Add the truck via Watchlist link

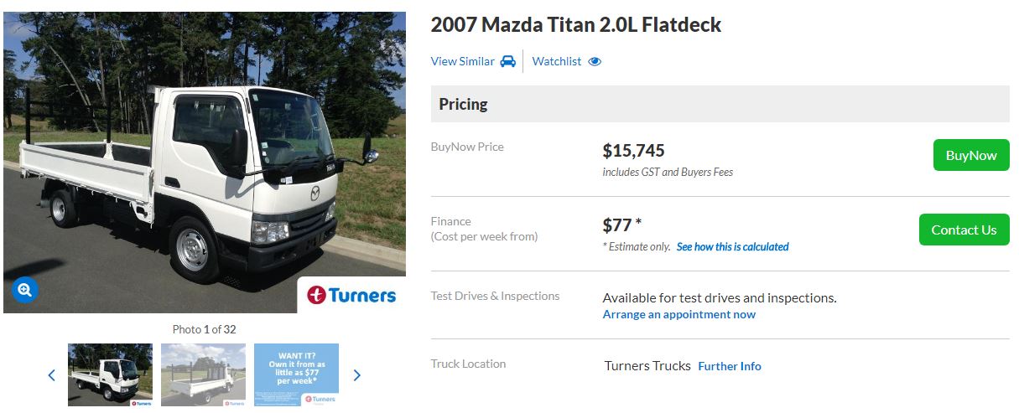click(556, 61)
